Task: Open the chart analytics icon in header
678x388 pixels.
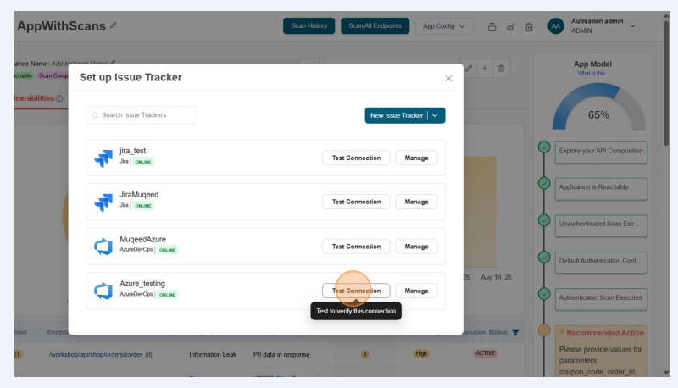Action: pos(510,26)
